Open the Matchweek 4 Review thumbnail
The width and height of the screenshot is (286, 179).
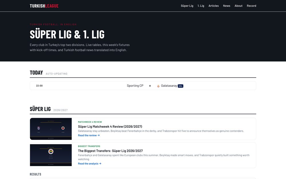[51, 129]
